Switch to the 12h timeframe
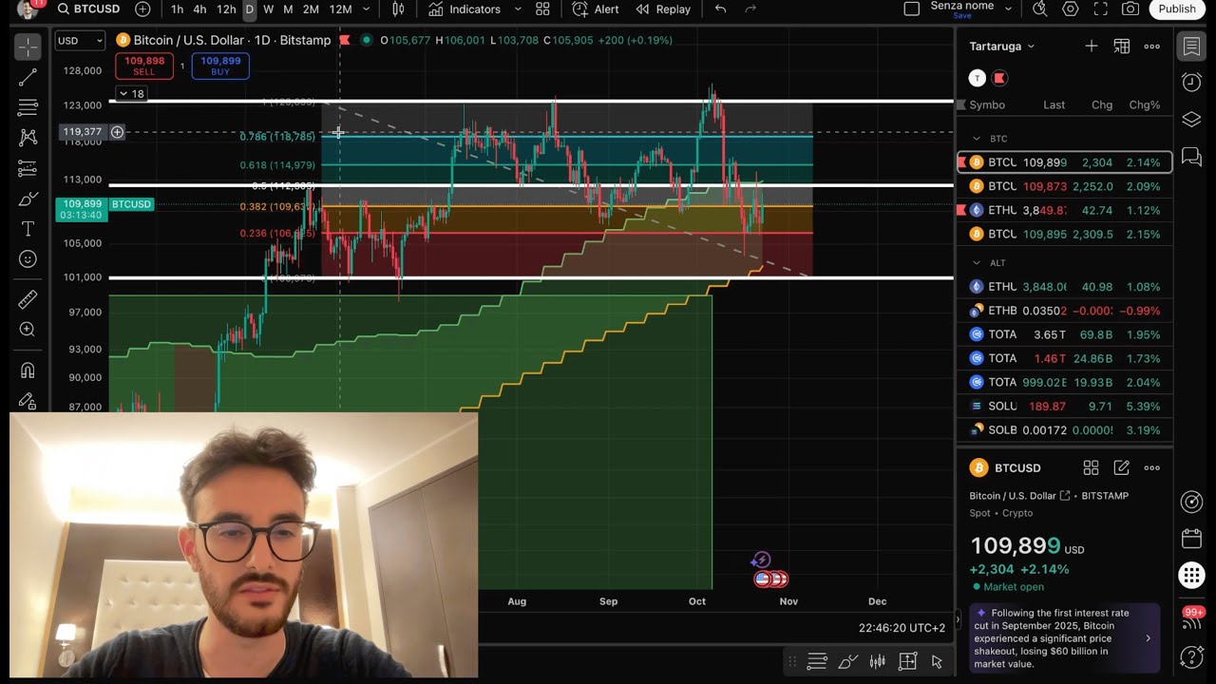This screenshot has width=1216, height=684. [226, 9]
